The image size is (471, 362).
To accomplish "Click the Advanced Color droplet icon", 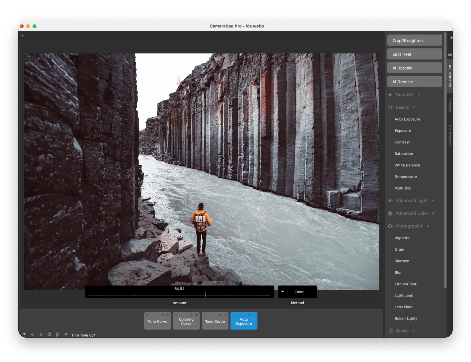I will tap(389, 213).
